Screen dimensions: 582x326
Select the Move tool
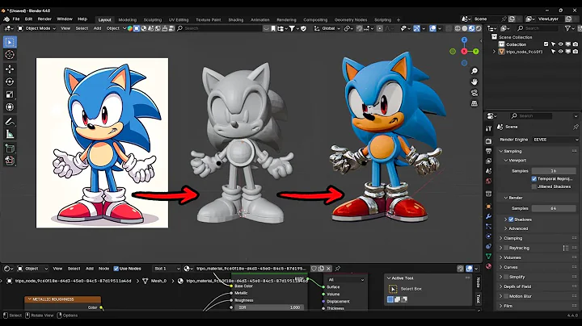(x=10, y=69)
